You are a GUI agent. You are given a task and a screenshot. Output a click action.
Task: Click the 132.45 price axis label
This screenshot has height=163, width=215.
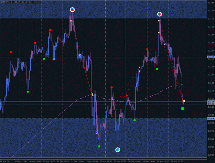[211, 51]
